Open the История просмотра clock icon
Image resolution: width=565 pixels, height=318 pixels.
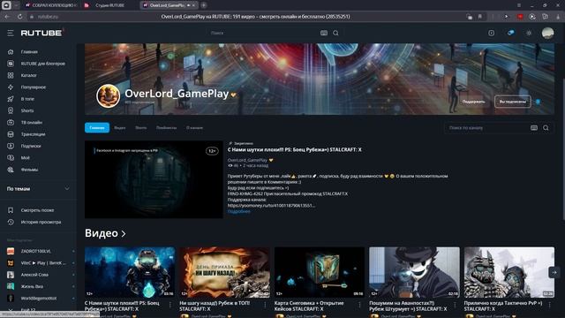coord(11,222)
